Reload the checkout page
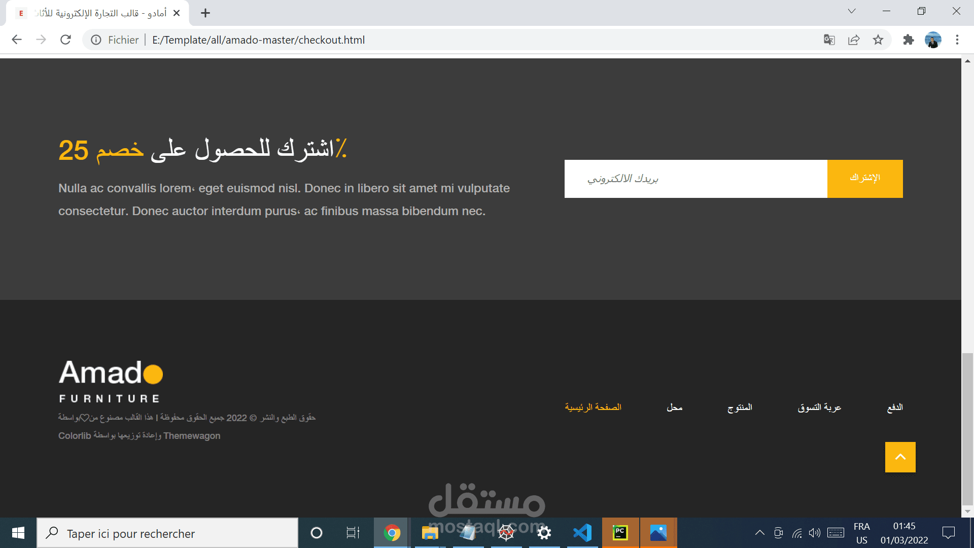Screen dimensions: 974x548 coord(65,40)
